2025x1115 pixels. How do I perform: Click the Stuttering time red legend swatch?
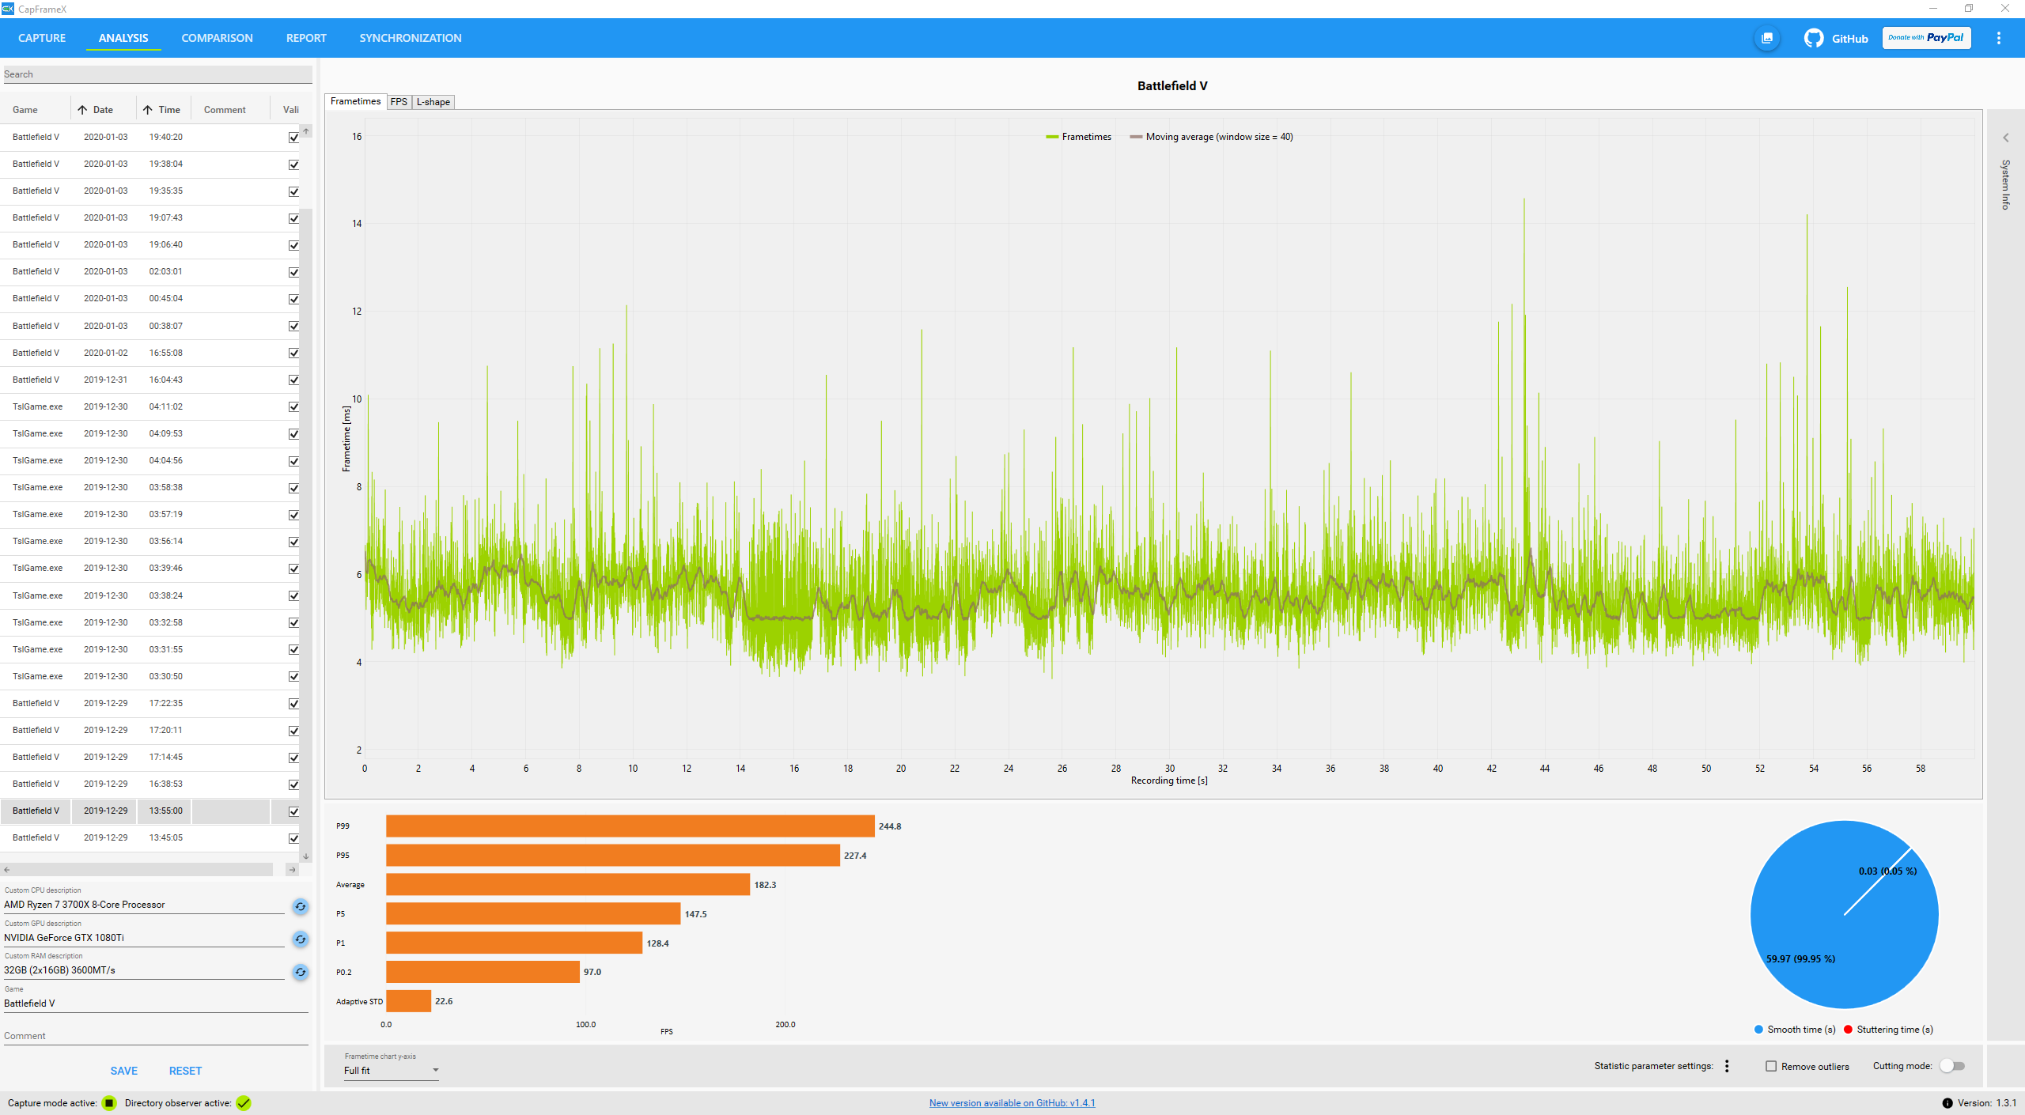click(1848, 1030)
